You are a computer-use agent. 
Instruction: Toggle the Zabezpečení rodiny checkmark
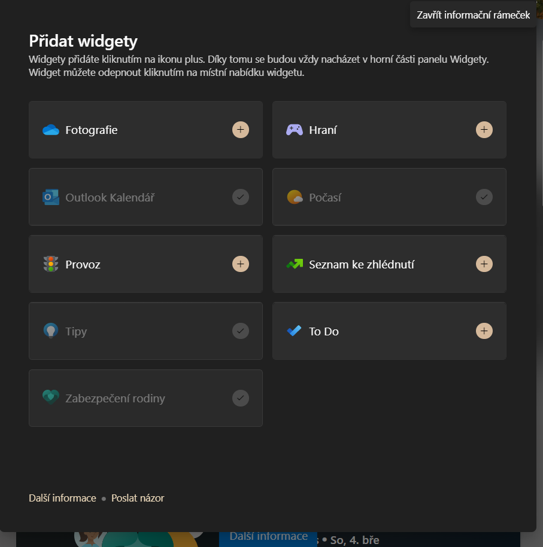click(x=241, y=398)
